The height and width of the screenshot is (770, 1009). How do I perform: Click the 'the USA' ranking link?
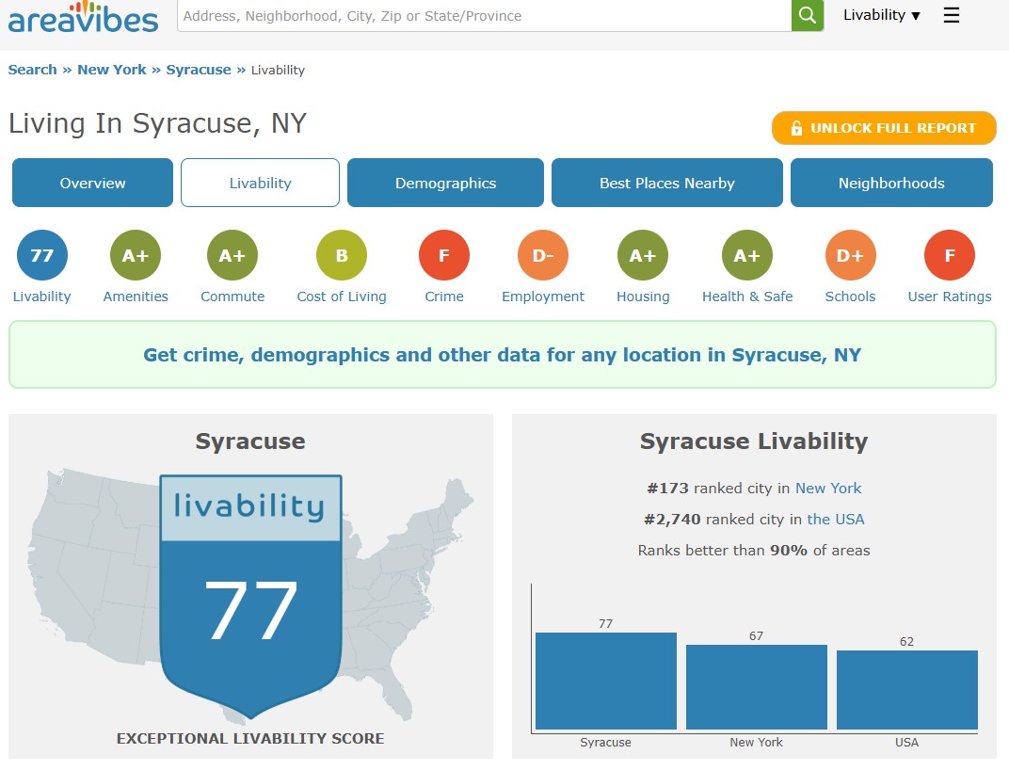tap(835, 519)
